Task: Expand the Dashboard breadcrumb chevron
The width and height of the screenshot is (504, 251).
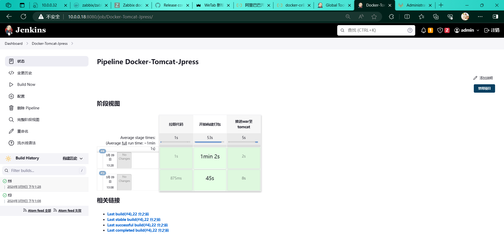Action: [x=27, y=43]
